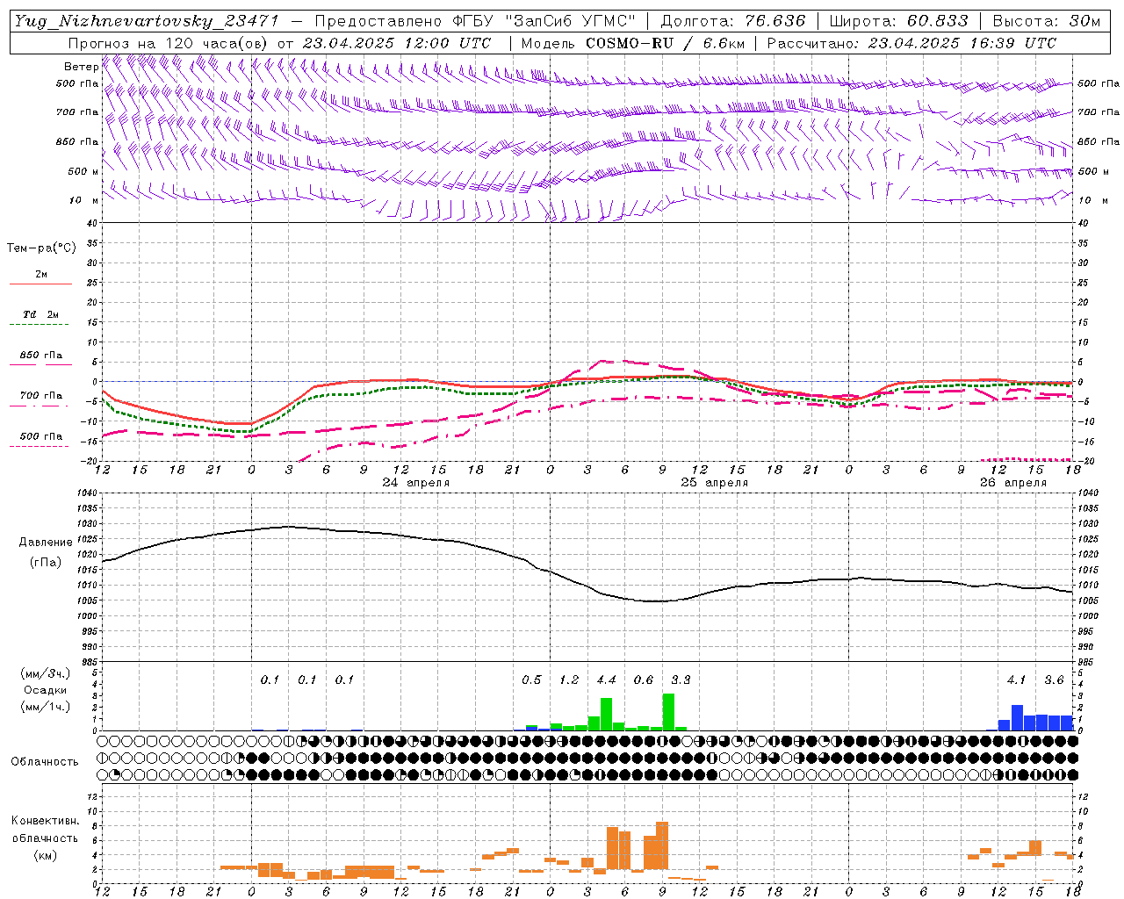The width and height of the screenshot is (1124, 899).
Task: Click the 4.4 precipitation value
Action: pos(606,680)
